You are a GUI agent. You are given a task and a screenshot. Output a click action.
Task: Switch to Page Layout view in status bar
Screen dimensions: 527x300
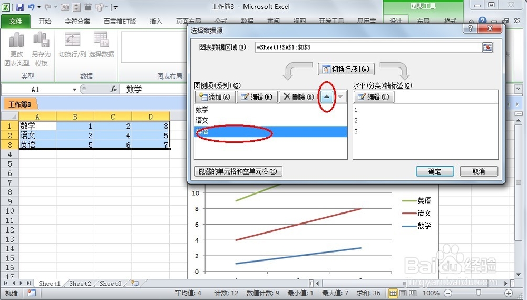click(x=403, y=293)
